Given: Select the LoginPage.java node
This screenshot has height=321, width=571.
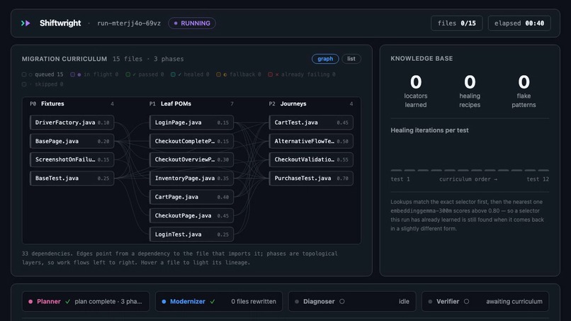Looking at the screenshot, I should [x=191, y=123].
